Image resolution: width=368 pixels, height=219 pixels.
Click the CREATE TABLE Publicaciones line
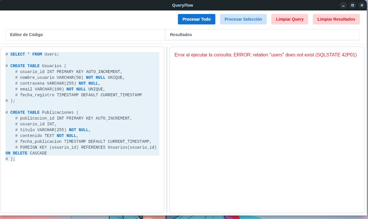point(42,113)
